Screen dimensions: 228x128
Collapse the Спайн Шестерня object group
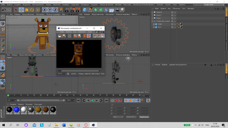152,21
